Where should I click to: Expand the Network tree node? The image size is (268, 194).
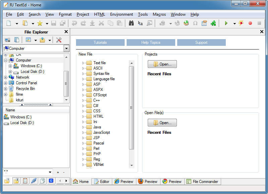click(5, 78)
